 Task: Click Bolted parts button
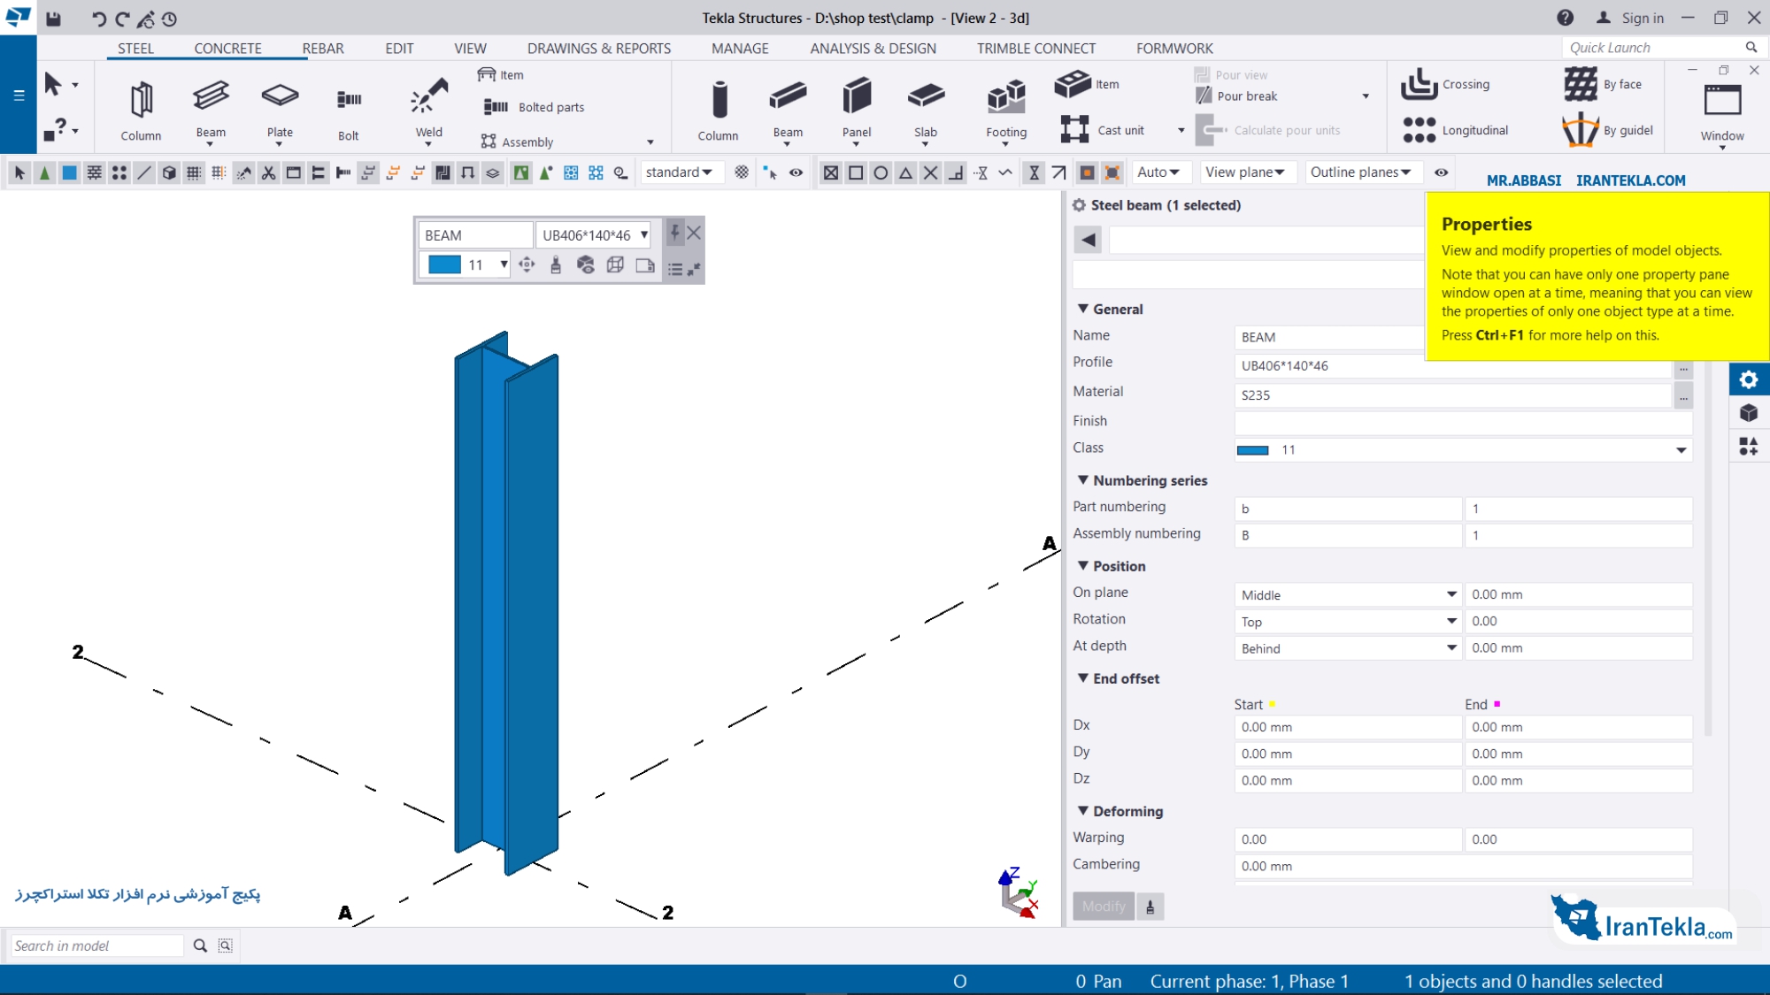(x=535, y=107)
